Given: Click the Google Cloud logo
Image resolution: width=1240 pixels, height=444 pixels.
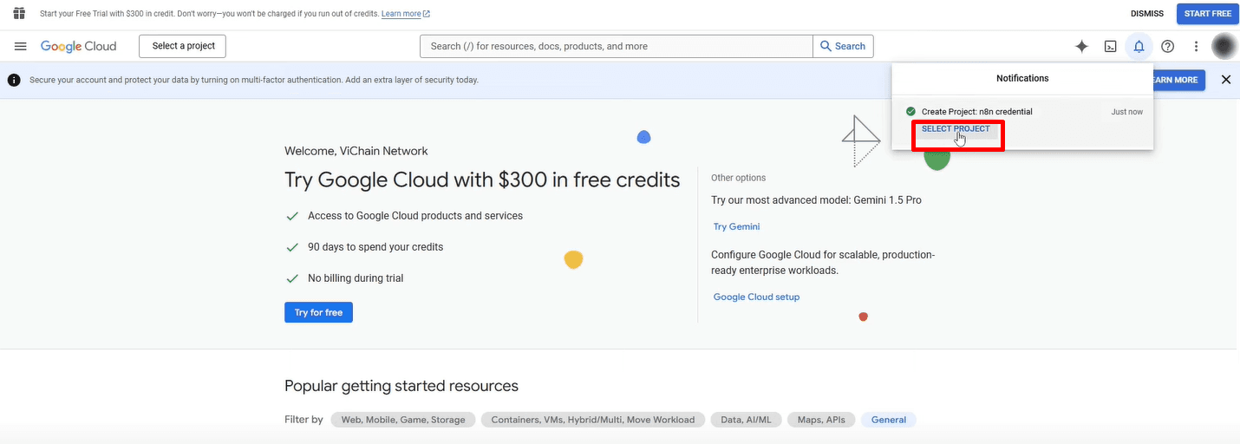Looking at the screenshot, I should pyautogui.click(x=78, y=46).
